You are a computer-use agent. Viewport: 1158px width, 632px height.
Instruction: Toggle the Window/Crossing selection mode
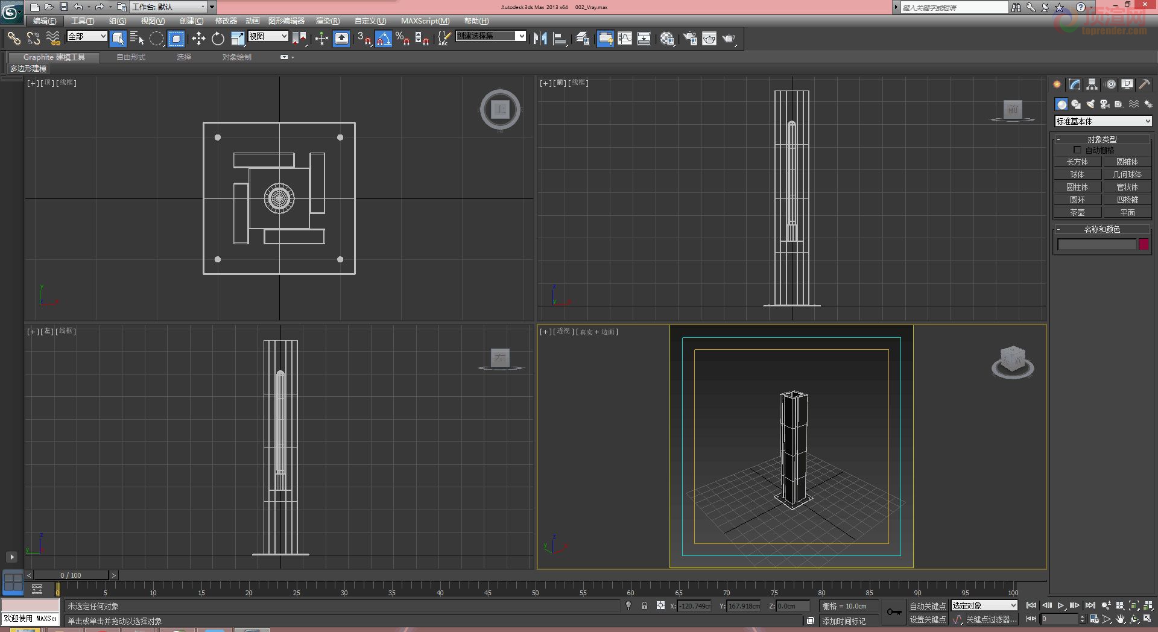click(x=176, y=39)
